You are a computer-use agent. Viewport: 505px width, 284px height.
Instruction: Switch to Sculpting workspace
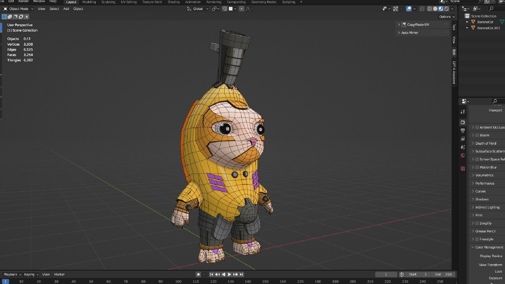pyautogui.click(x=108, y=2)
